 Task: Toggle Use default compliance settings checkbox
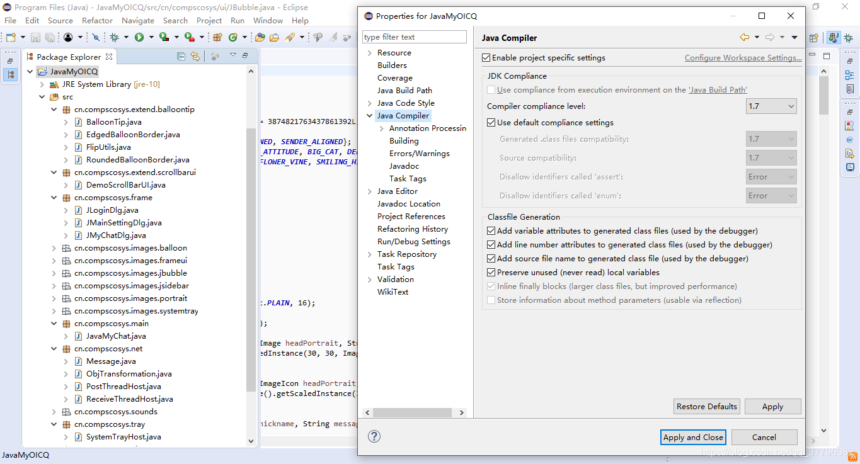tap(491, 123)
